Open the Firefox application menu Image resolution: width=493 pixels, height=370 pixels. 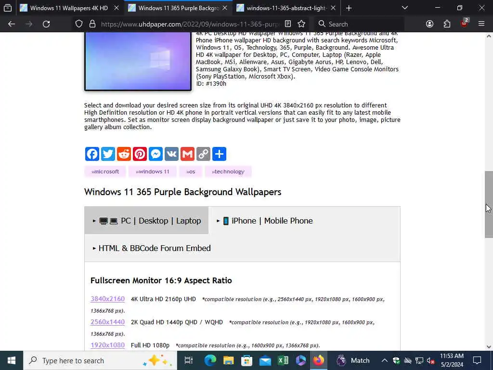tap(481, 24)
